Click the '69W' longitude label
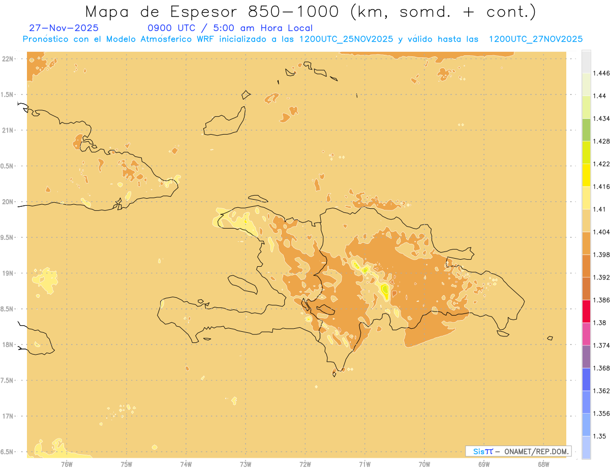 484,464
